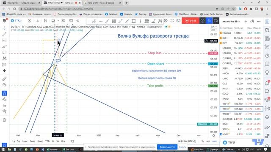The height and width of the screenshot is (152, 271).
Task: Set the range to 1д
Action: pyautogui.click(x=14, y=141)
